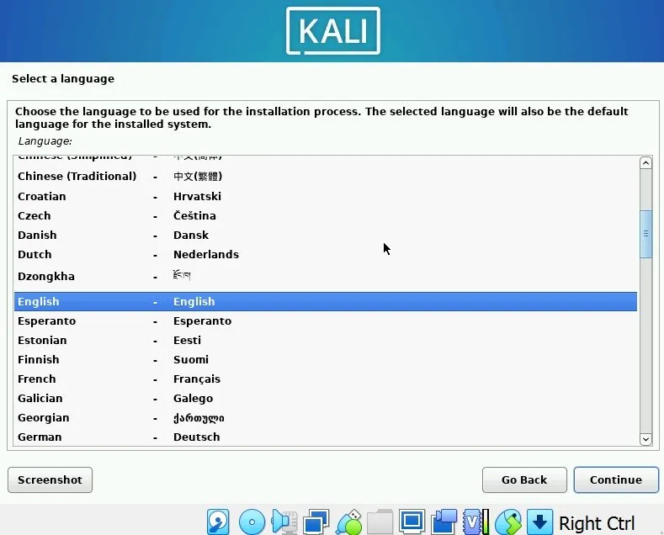Select Croatian - Hrvatski language
Screen dimensions: 664x535
326,196
